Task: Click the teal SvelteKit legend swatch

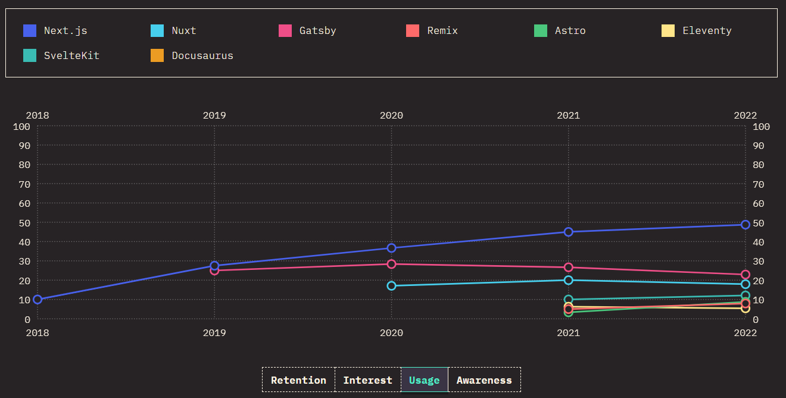Action: pyautogui.click(x=30, y=55)
